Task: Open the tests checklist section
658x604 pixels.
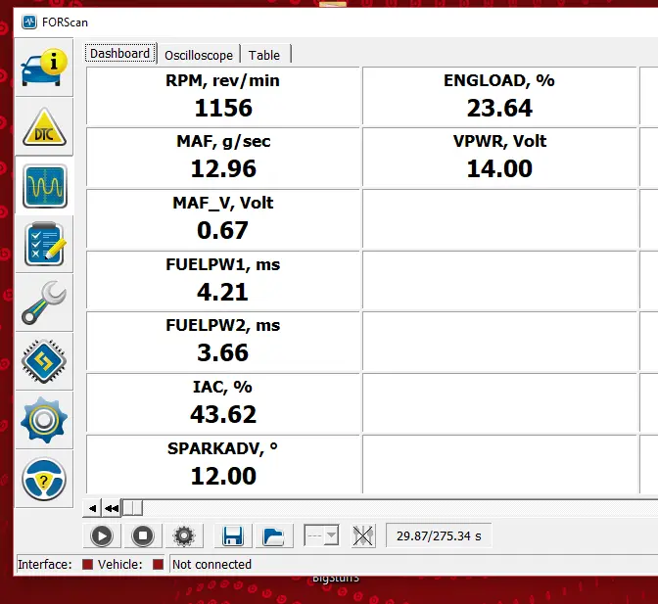Action: click(x=44, y=244)
